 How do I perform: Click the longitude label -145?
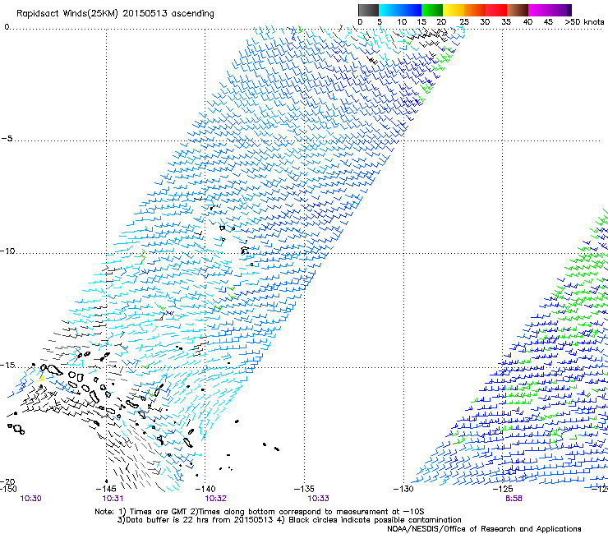106,489
